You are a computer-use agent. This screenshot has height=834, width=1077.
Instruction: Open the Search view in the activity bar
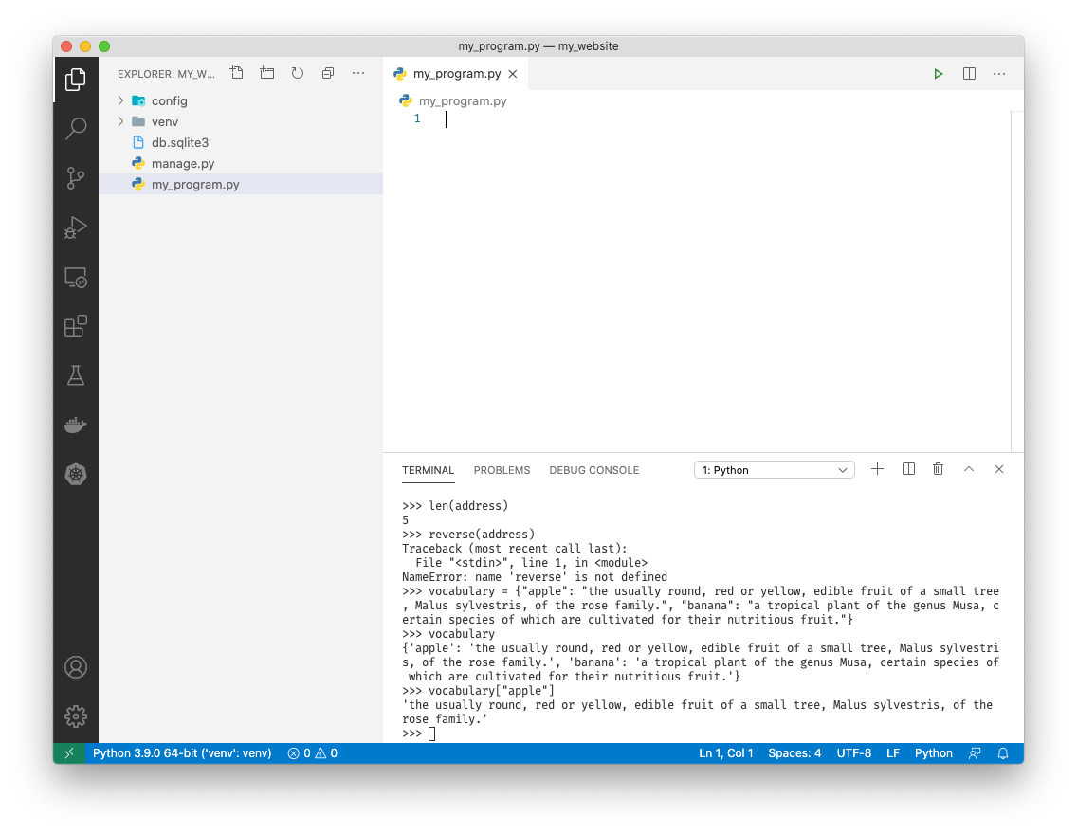tap(76, 128)
